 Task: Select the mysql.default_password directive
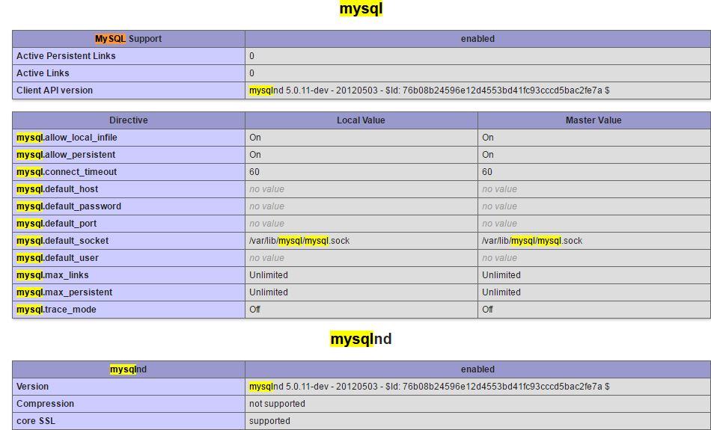(x=69, y=206)
